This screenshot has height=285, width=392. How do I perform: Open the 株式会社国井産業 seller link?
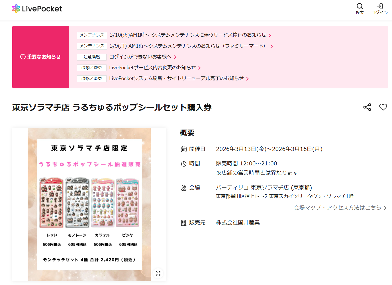tap(238, 222)
